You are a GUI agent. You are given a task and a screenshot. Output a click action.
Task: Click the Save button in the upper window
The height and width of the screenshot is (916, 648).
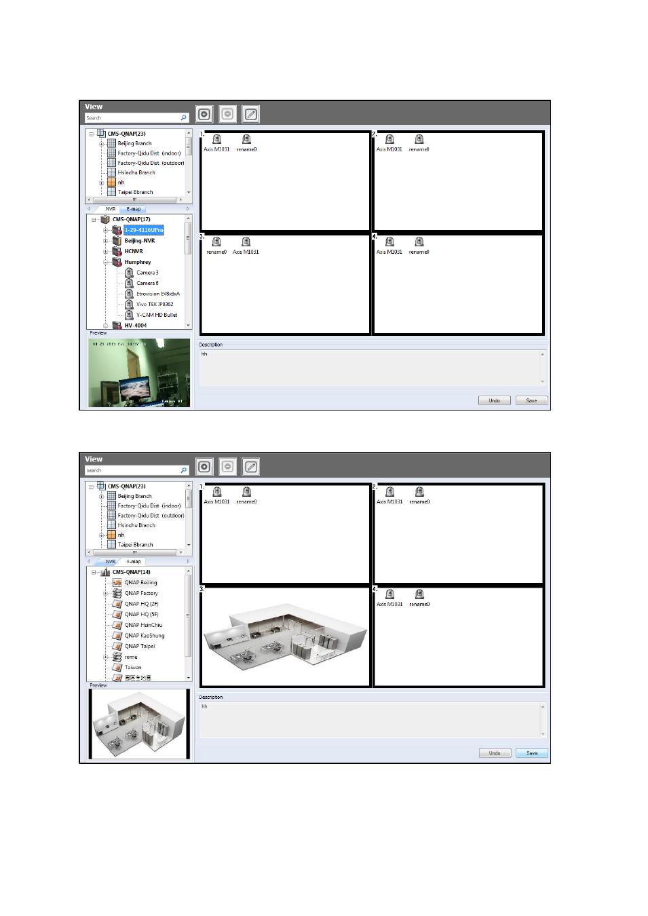531,400
